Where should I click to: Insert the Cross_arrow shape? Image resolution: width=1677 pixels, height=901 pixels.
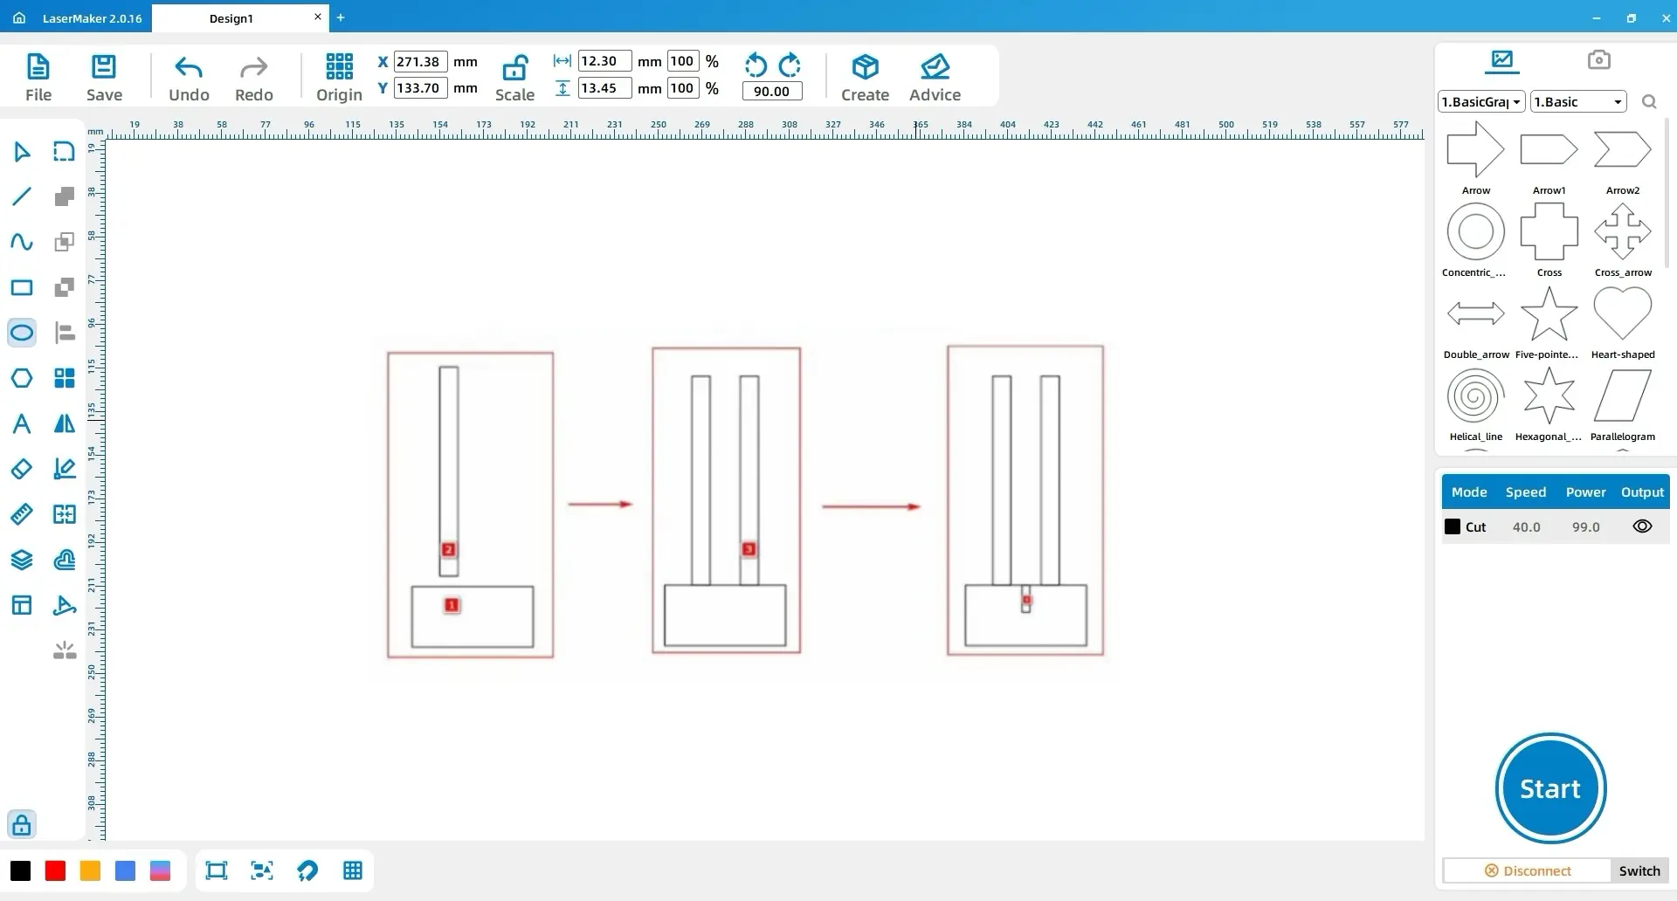point(1622,240)
